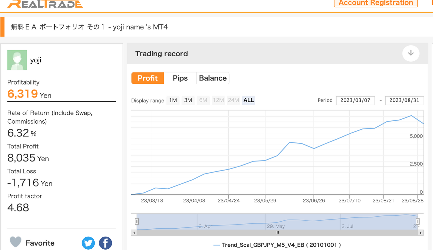Click the RealTrade logo

45,4
